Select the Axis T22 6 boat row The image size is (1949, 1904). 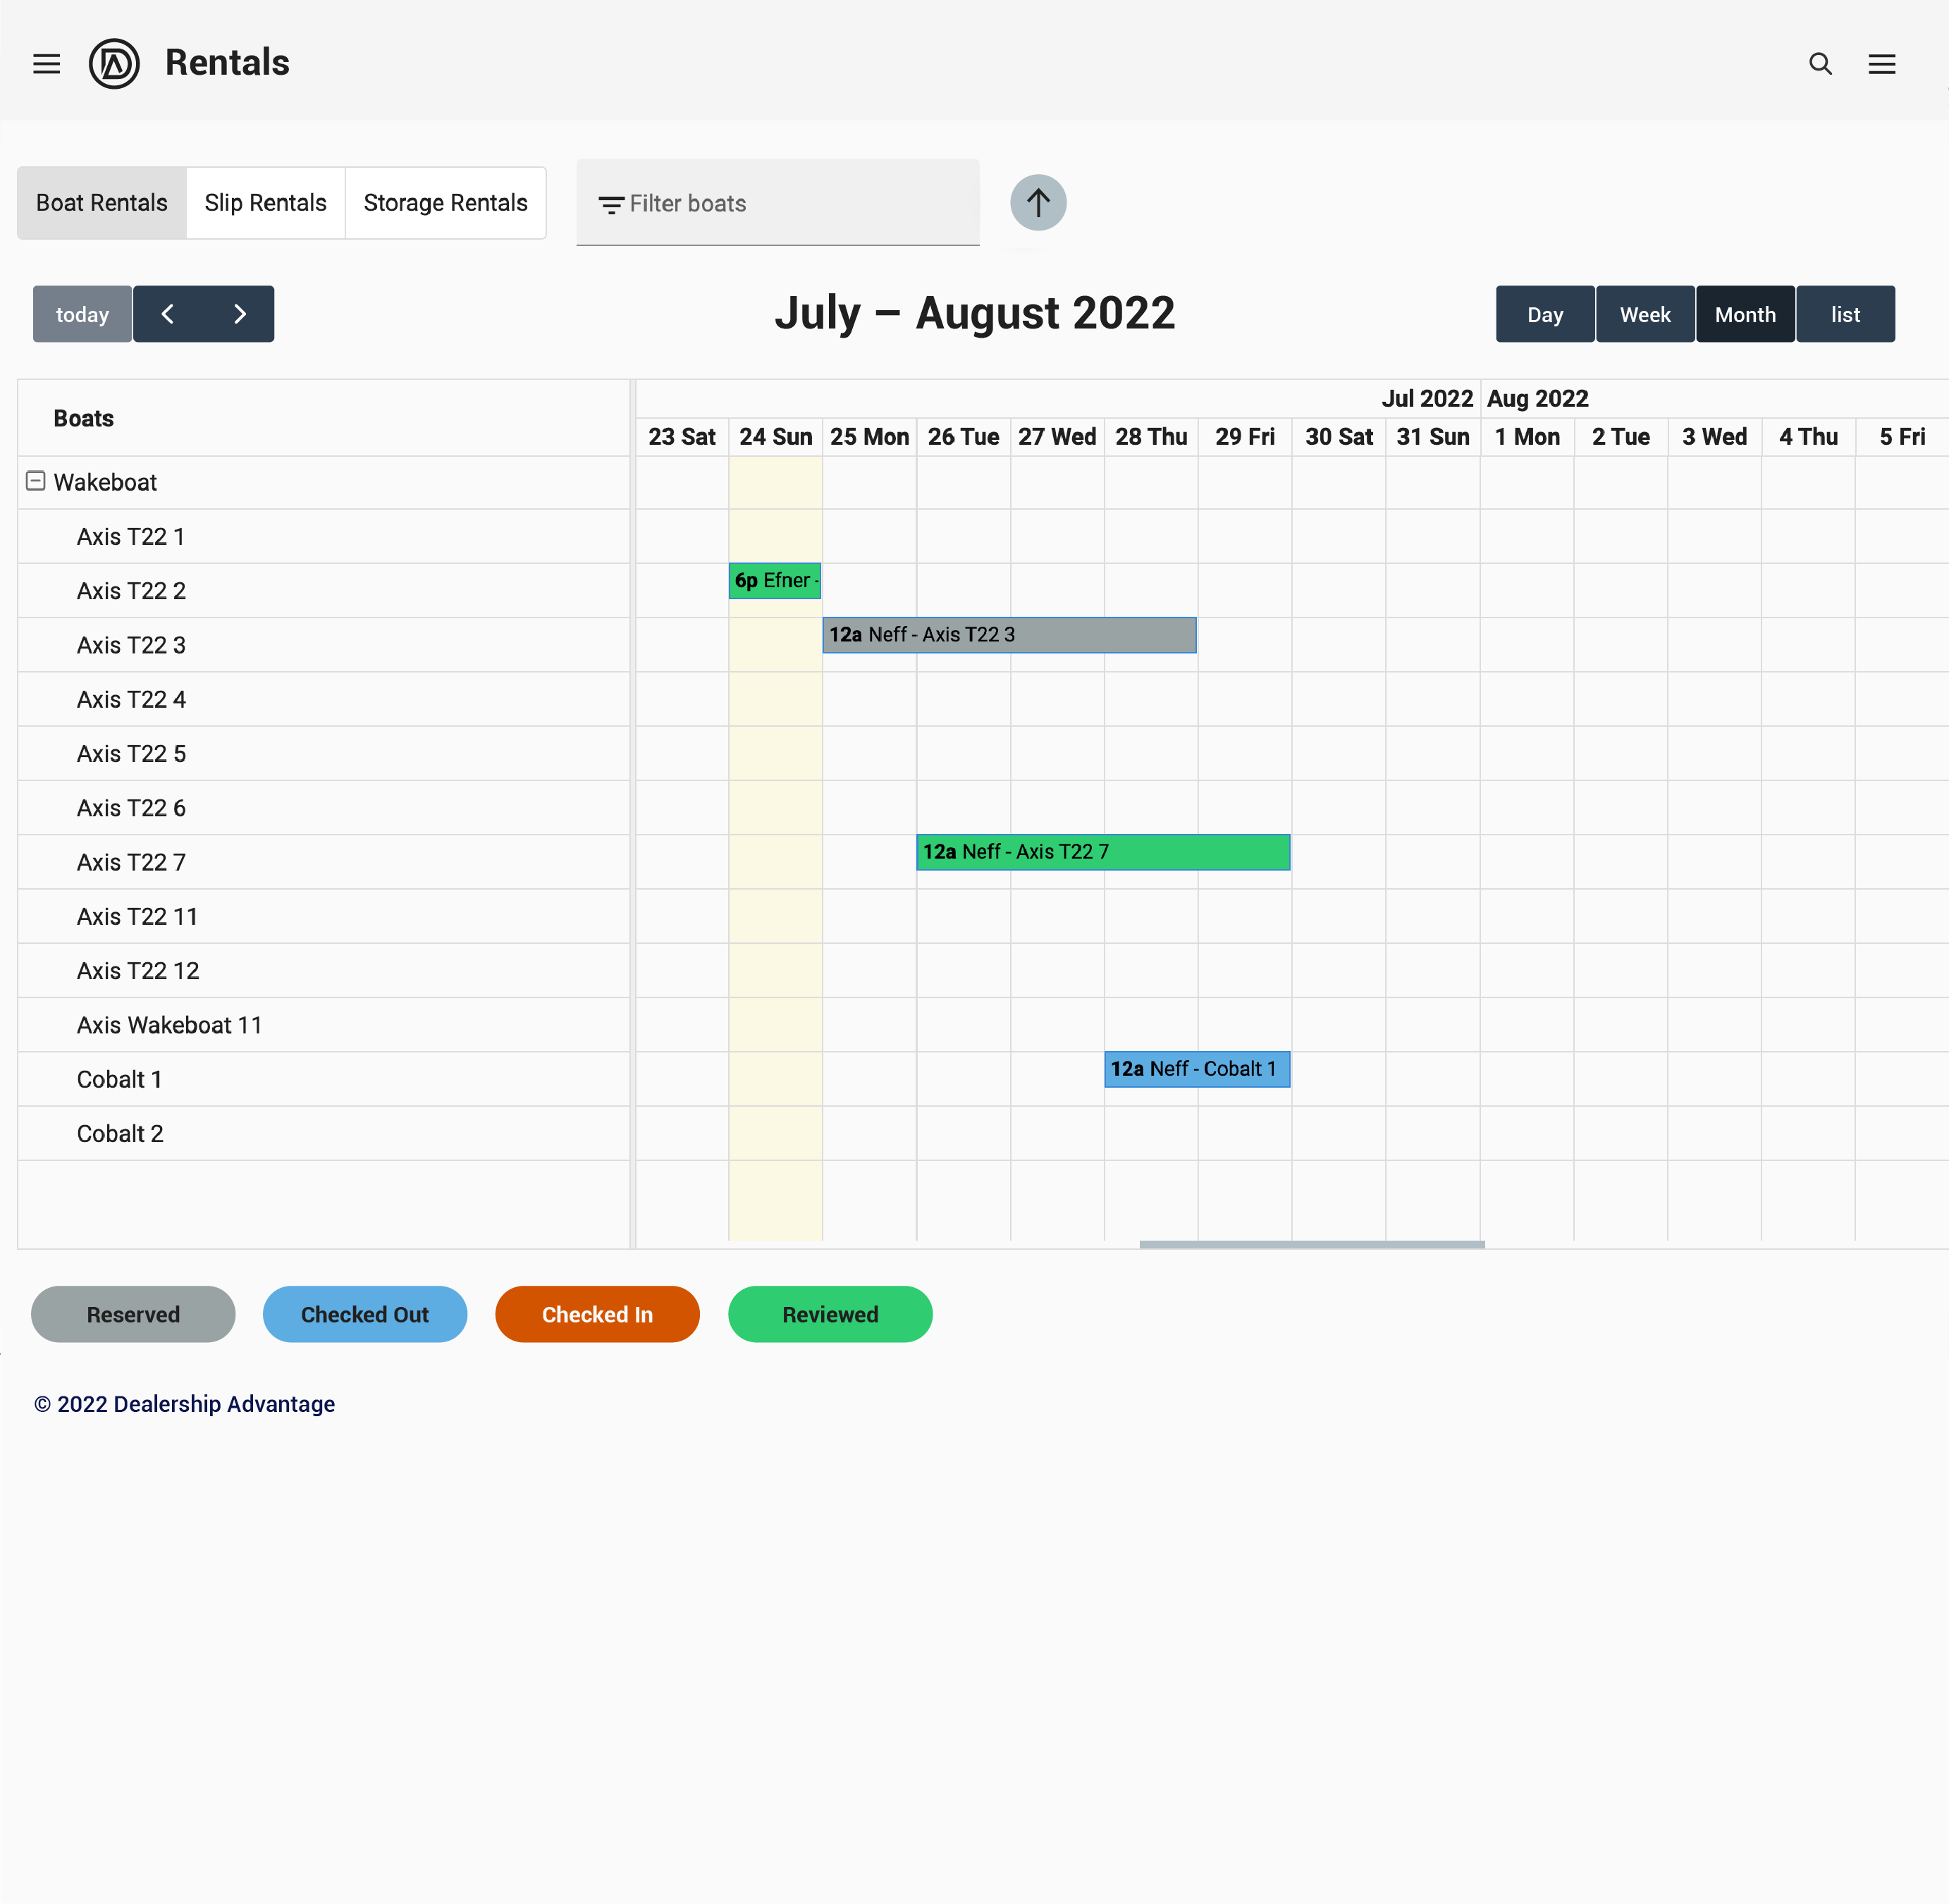pos(324,808)
